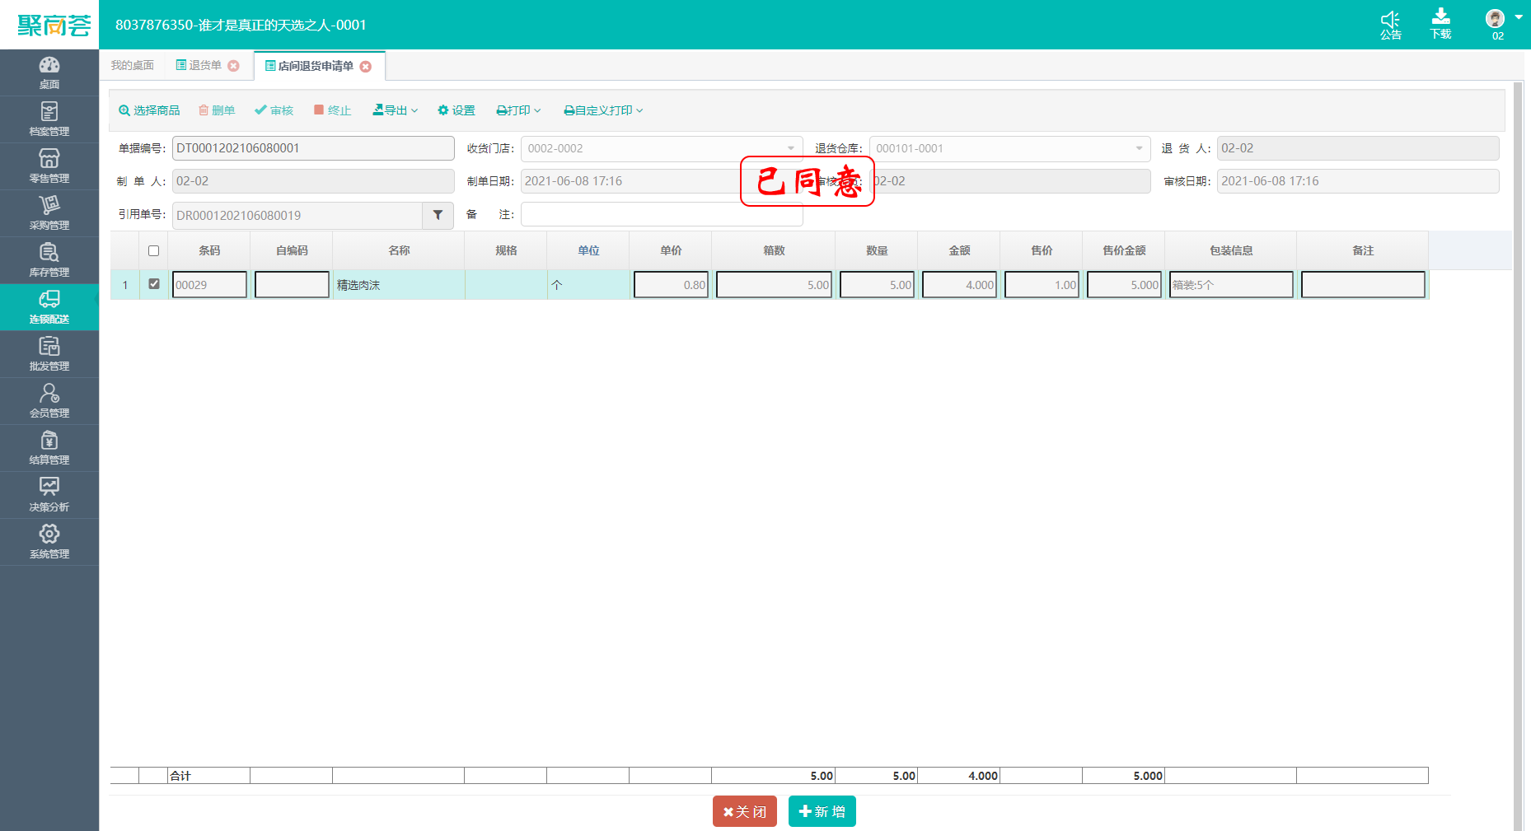Open the 退货仓库 combo box
This screenshot has width=1531, height=831.
(1009, 148)
